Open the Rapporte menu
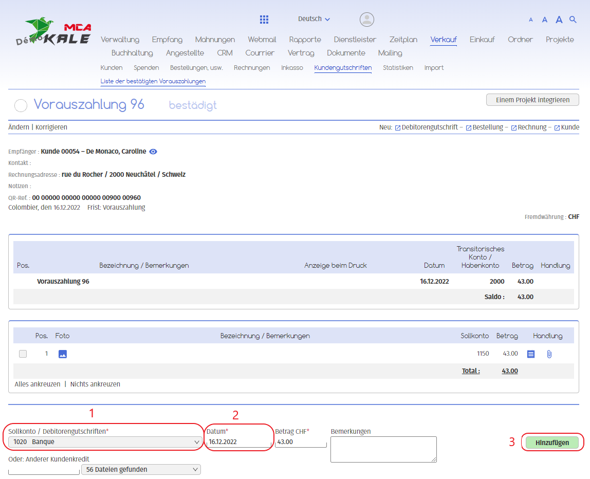 coord(305,40)
